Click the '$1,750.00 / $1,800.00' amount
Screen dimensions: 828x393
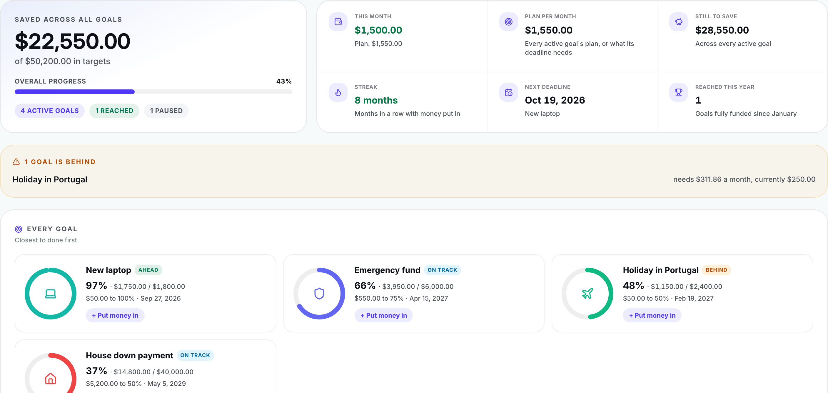149,286
